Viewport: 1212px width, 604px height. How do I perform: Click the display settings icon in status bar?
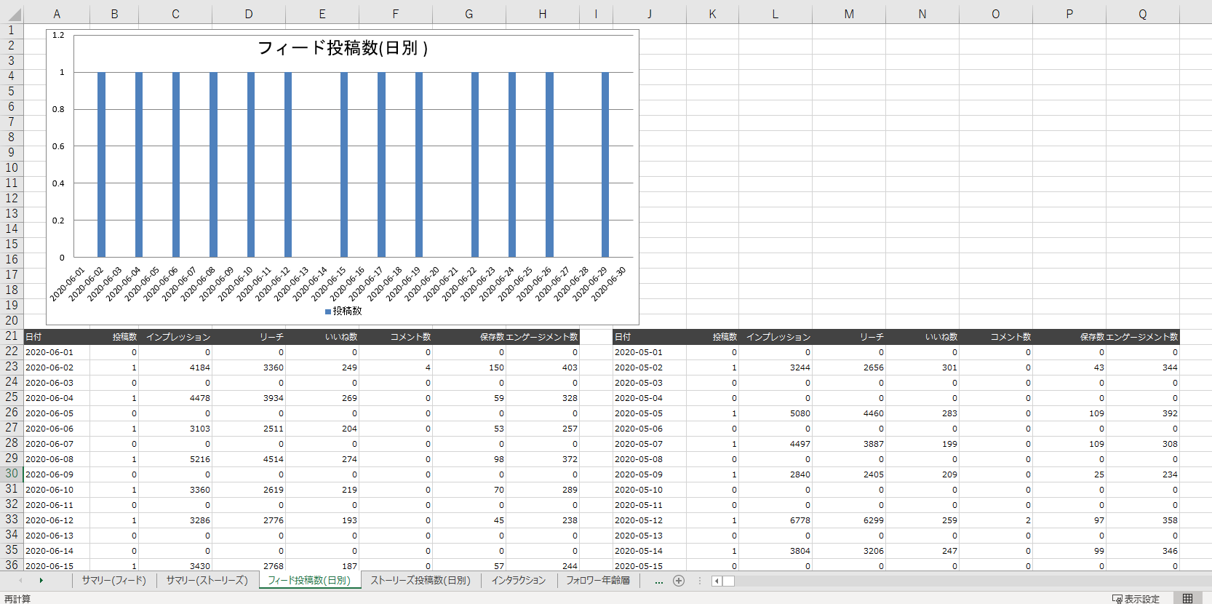point(1117,599)
